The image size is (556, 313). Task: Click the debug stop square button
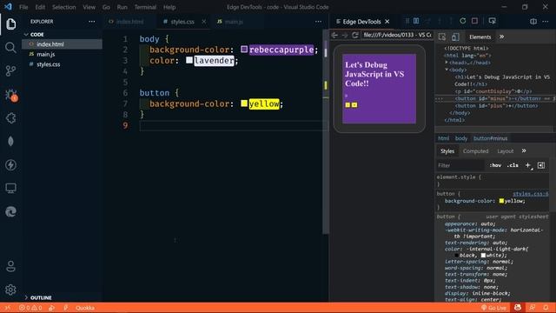pyautogui.click(x=474, y=21)
